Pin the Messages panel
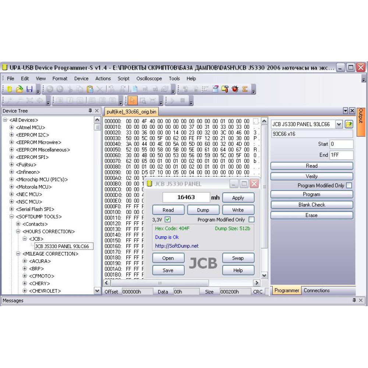This screenshot has width=368, height=368. tap(354, 300)
